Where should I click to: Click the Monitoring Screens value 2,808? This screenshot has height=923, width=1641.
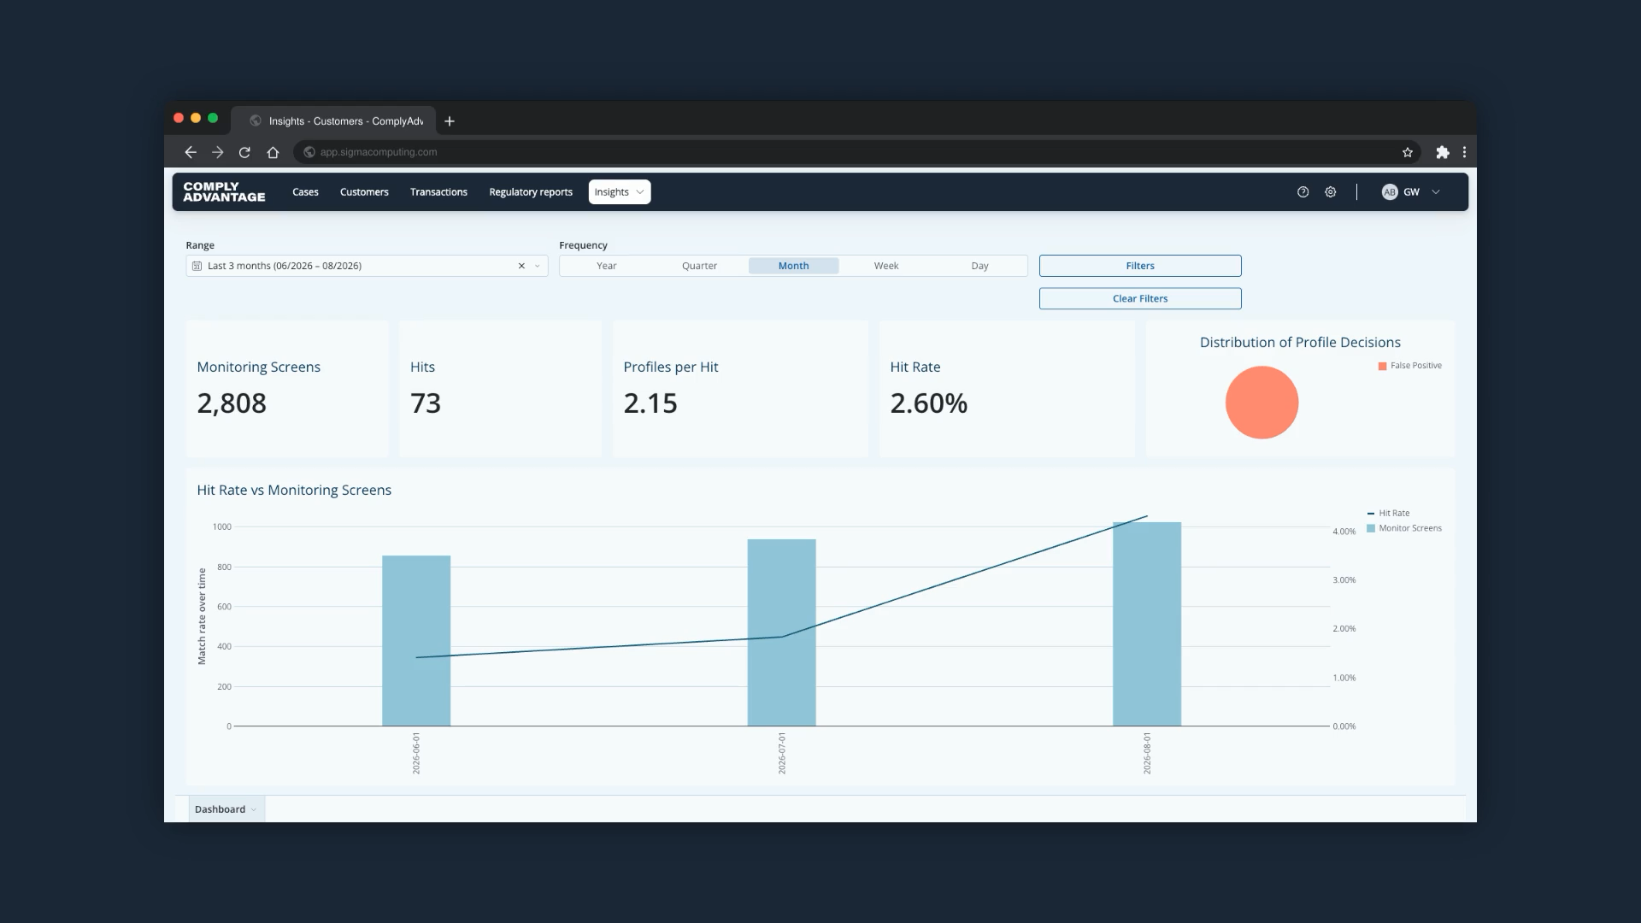[x=232, y=403]
